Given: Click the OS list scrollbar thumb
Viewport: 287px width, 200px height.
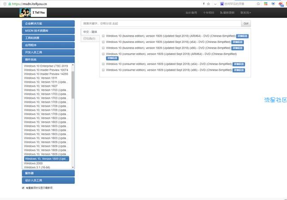Looking at the screenshot, I should pos(73,85).
